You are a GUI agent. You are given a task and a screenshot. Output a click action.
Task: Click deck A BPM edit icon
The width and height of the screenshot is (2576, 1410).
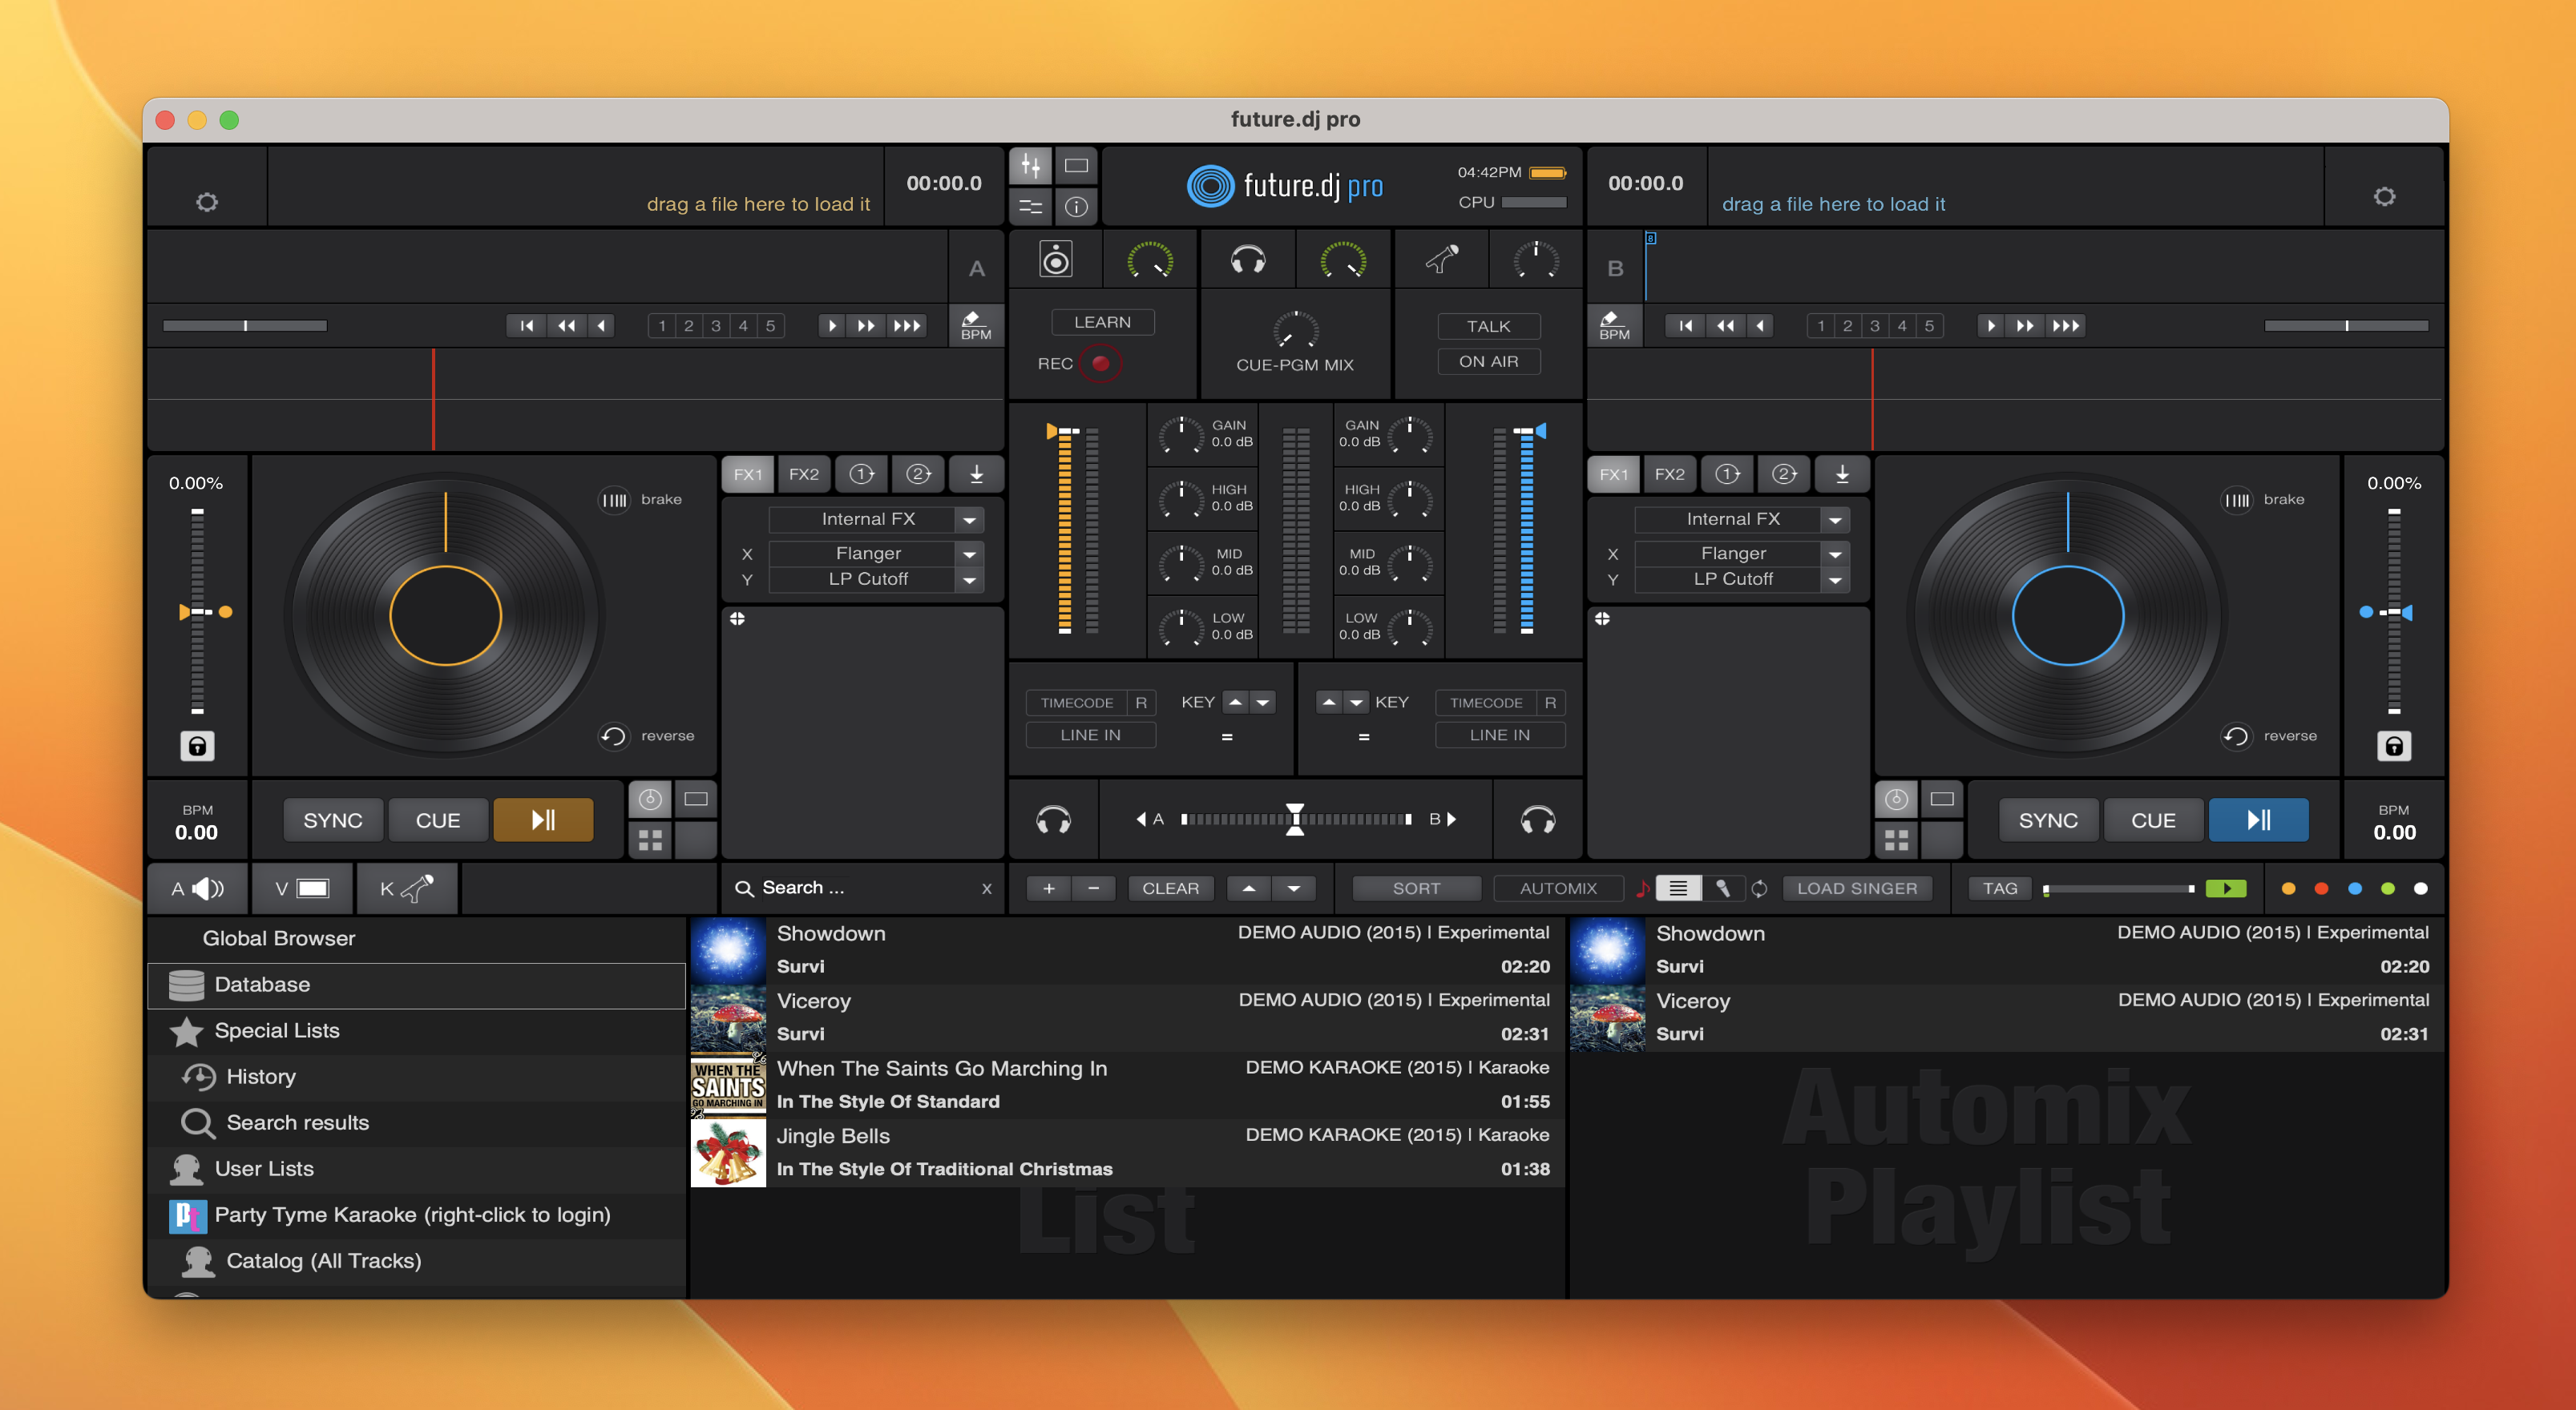[975, 324]
